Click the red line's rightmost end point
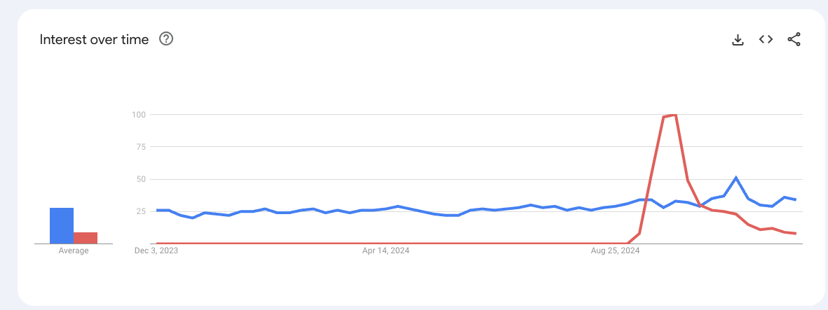The image size is (828, 310). (796, 234)
